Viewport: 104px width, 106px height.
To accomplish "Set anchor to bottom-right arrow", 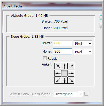I will coord(71,80).
